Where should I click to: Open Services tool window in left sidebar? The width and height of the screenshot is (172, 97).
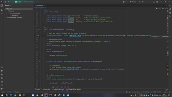click(2, 78)
